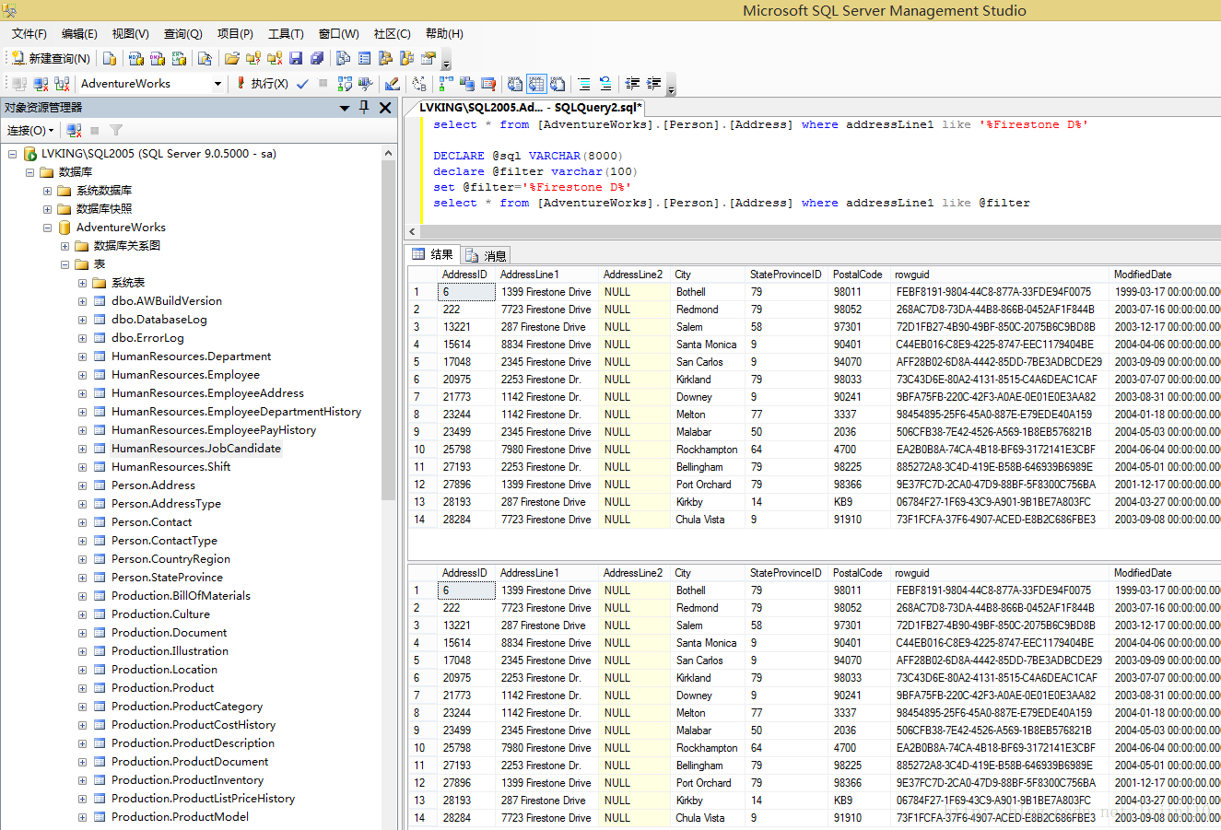Click the Uncomment Selected Lines icon
Image resolution: width=1221 pixels, height=830 pixels.
[605, 84]
